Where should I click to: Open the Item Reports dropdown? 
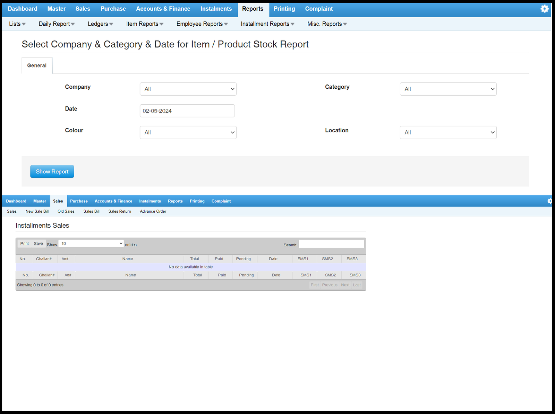(x=145, y=24)
